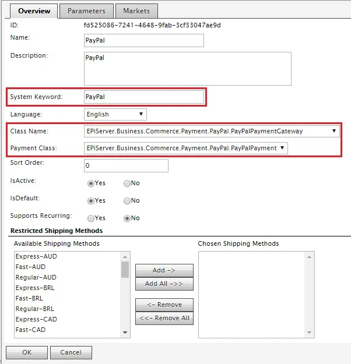Click the <<- Remove All button
Viewport: 351px width, 364px height.
[x=164, y=318]
